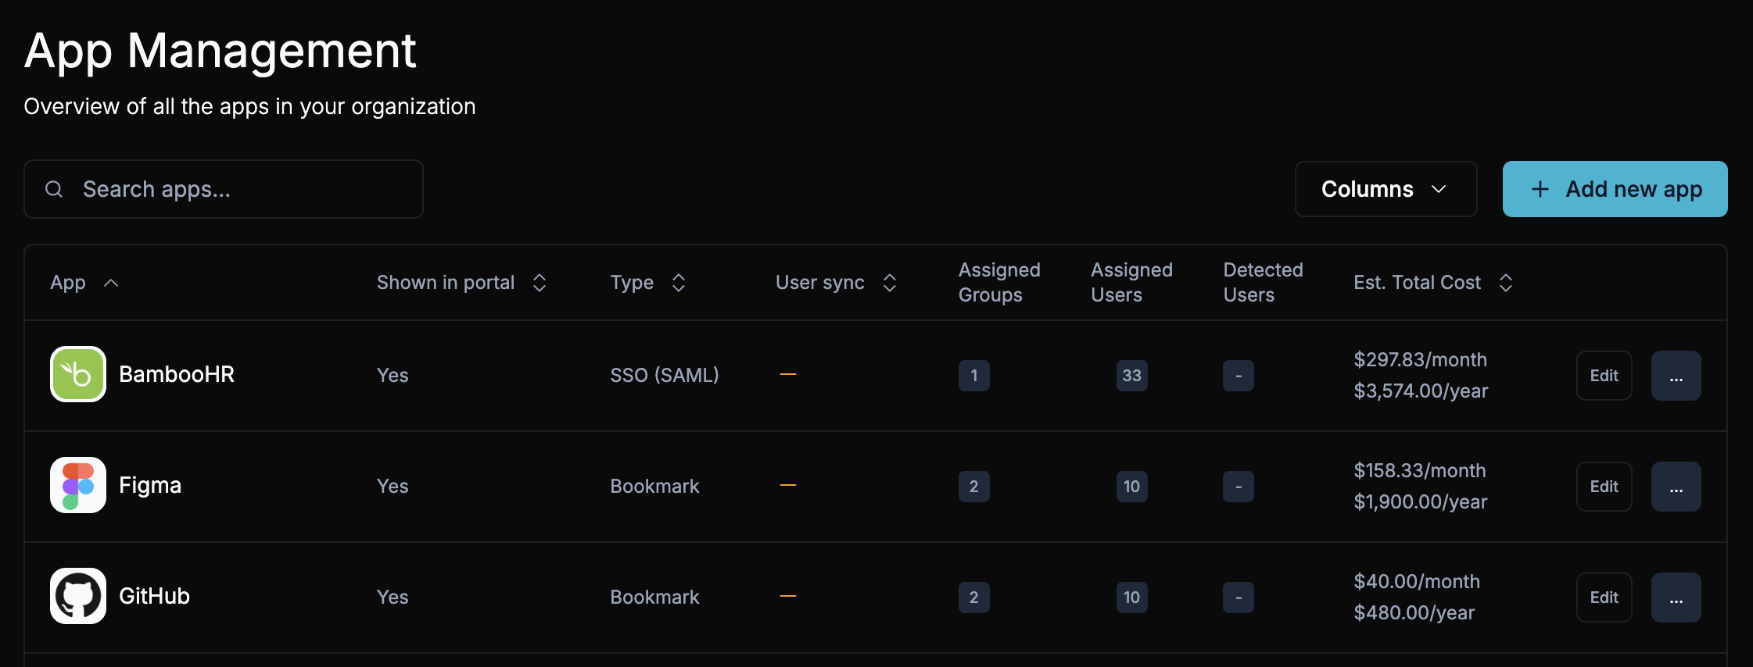Click the Assigned Users column header
Image resolution: width=1753 pixels, height=667 pixels.
(x=1131, y=283)
